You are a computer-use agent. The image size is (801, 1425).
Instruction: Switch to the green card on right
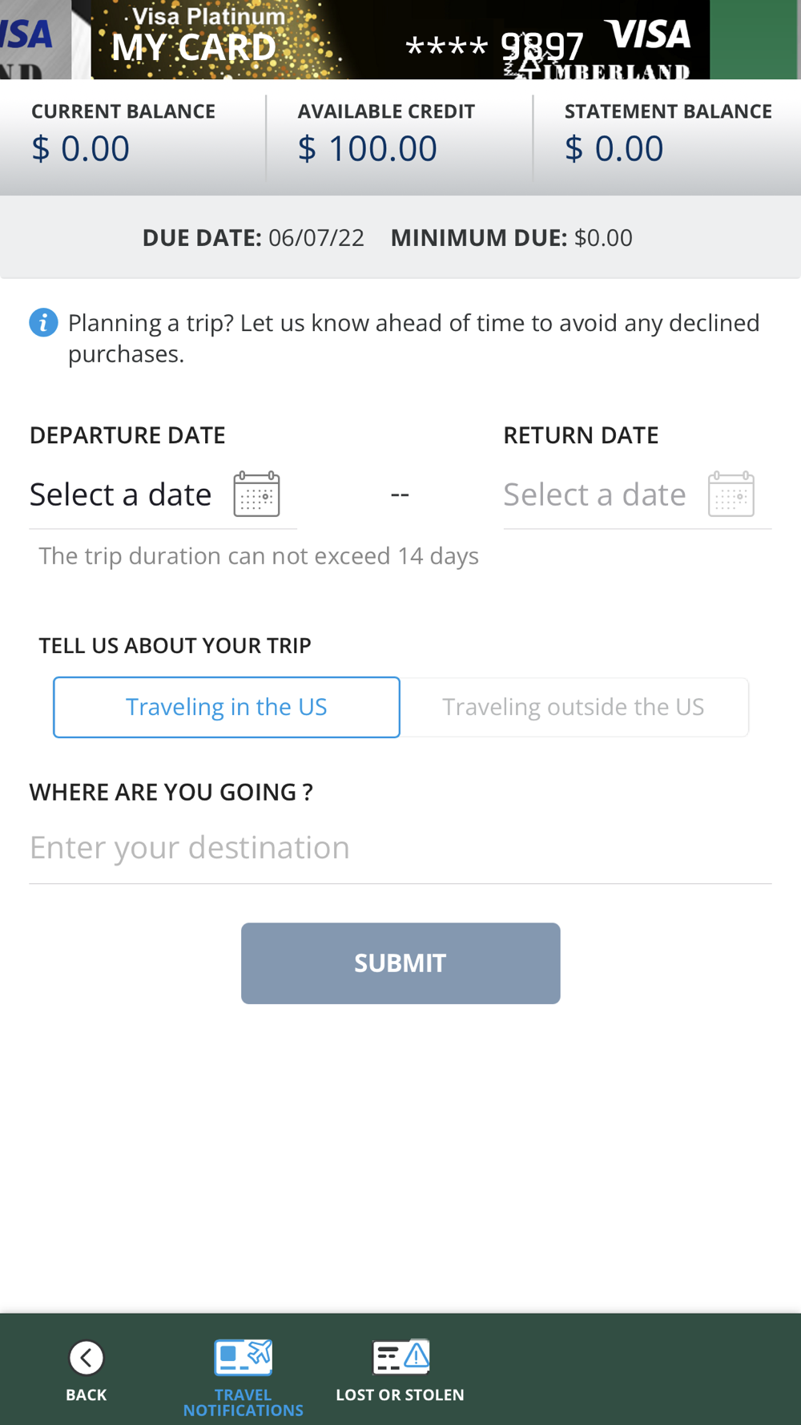tap(755, 39)
